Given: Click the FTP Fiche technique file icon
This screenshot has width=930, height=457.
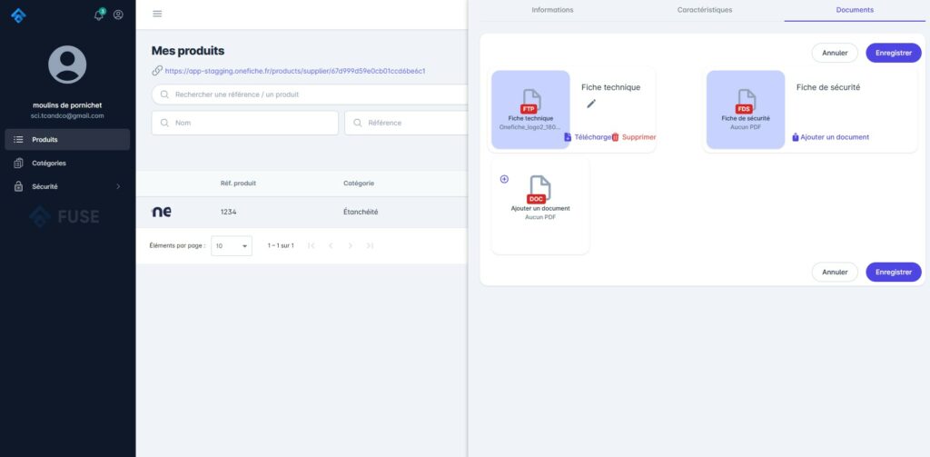Looking at the screenshot, I should [530, 100].
